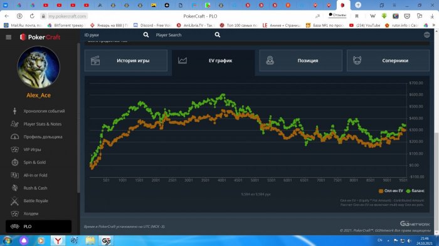Click the Battle Royale swords icon

click(x=14, y=201)
